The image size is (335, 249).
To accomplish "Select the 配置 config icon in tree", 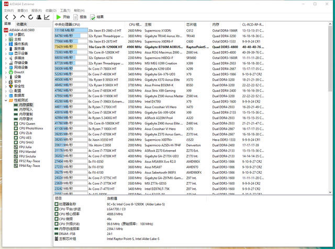I will [11, 91].
